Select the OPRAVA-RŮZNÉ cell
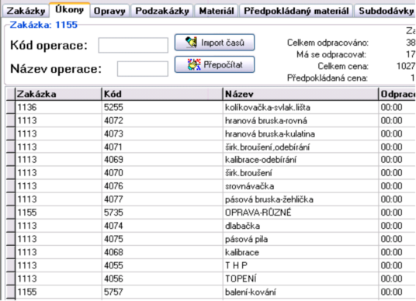This screenshot has width=416, height=301. 300,213
